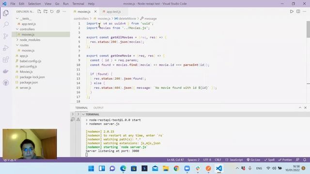Select the TERMINAL panel tab
Image resolution: width=310 pixels, height=174 pixels.
pos(81,108)
